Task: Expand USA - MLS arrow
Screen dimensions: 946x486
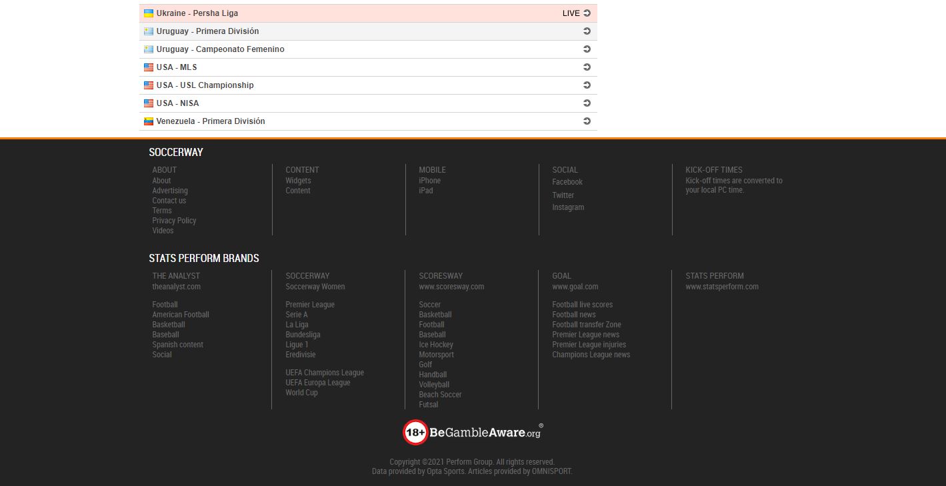Action: coord(587,67)
